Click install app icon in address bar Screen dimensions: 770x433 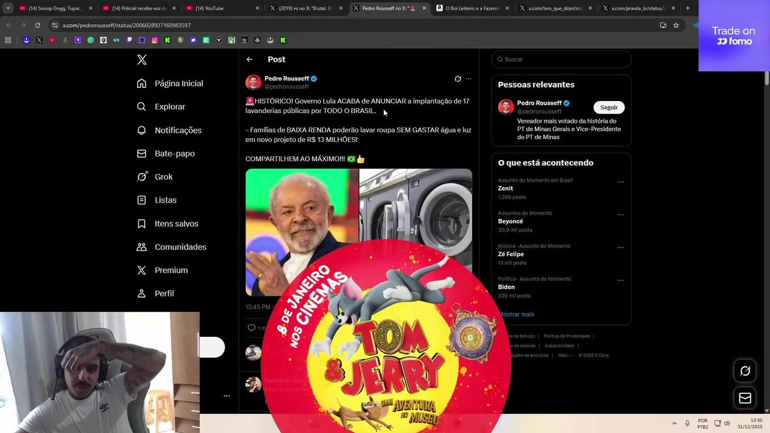663,25
